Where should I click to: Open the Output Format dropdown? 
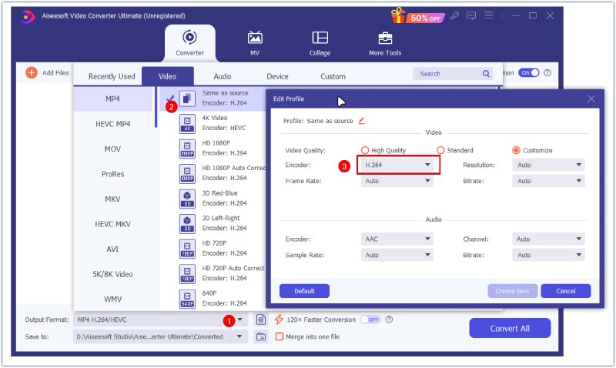tap(239, 319)
